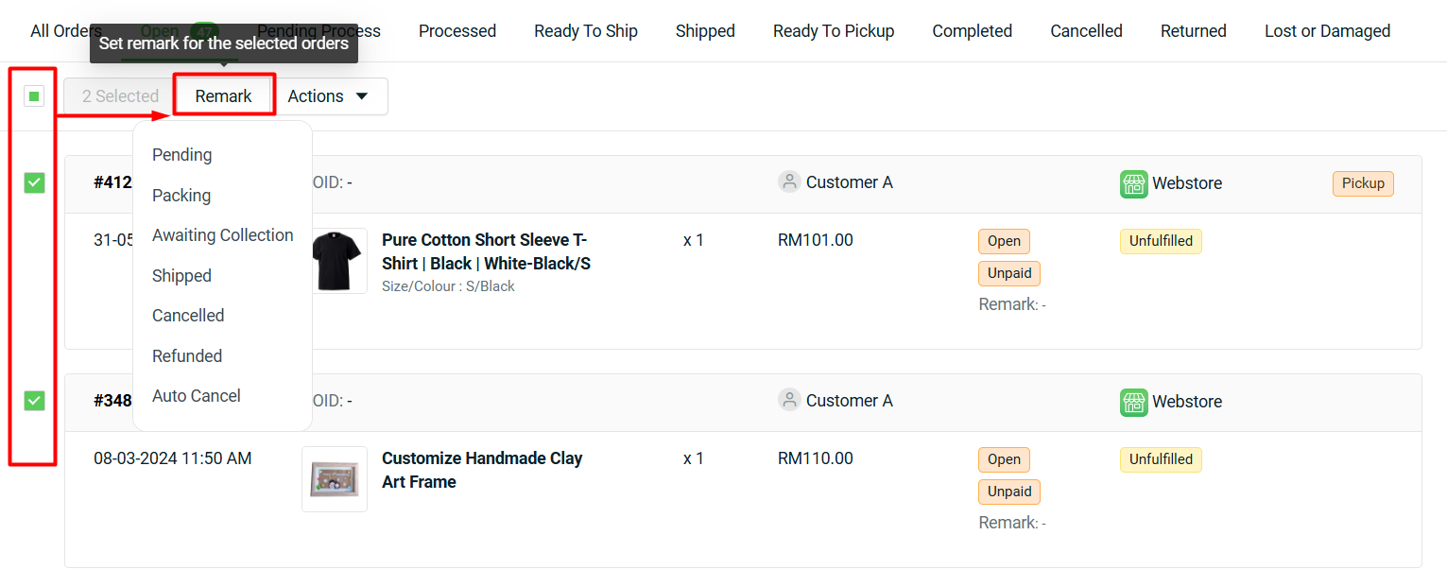1447x587 pixels.
Task: Select the Awaiting Collection remark option
Action: (x=223, y=235)
